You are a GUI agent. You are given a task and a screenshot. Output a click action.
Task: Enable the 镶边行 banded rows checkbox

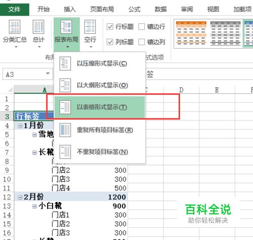[x=142, y=27]
